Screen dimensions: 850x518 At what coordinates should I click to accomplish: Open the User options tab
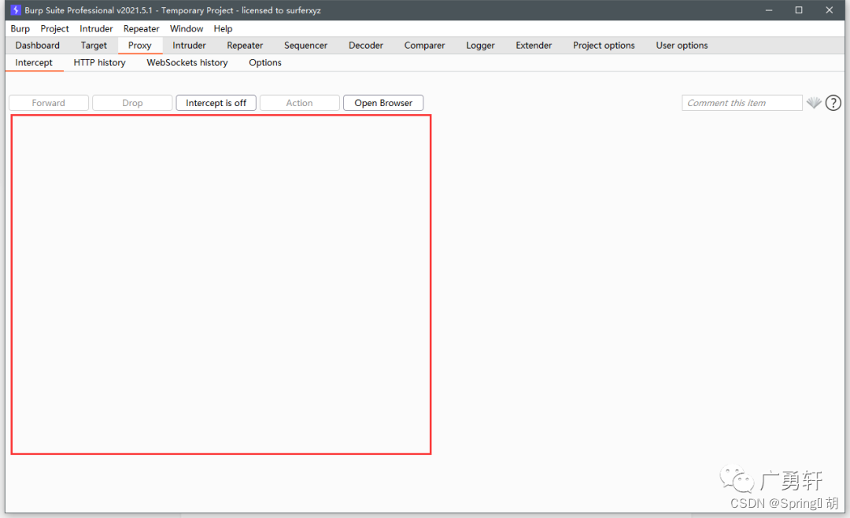(x=682, y=46)
